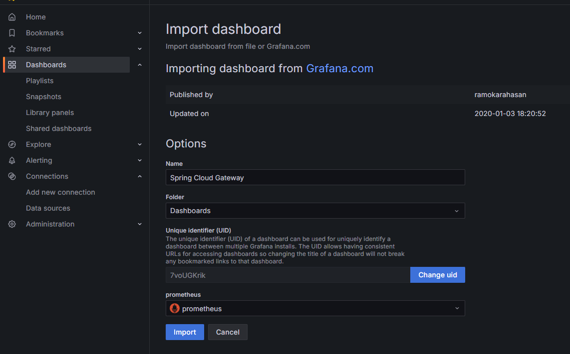The image size is (570, 354).
Task: Click the Bookmarks ribbon icon
Action: click(x=12, y=33)
